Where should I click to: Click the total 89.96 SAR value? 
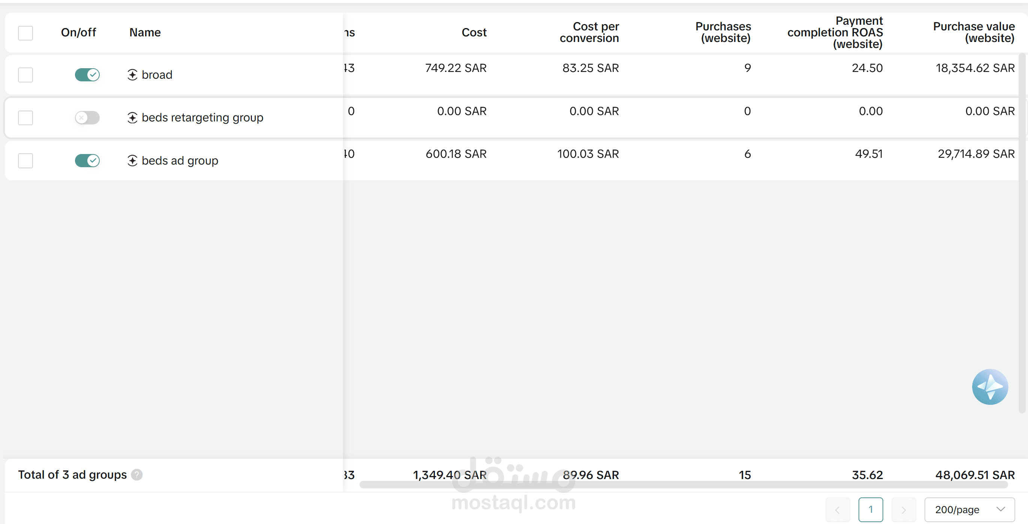590,475
